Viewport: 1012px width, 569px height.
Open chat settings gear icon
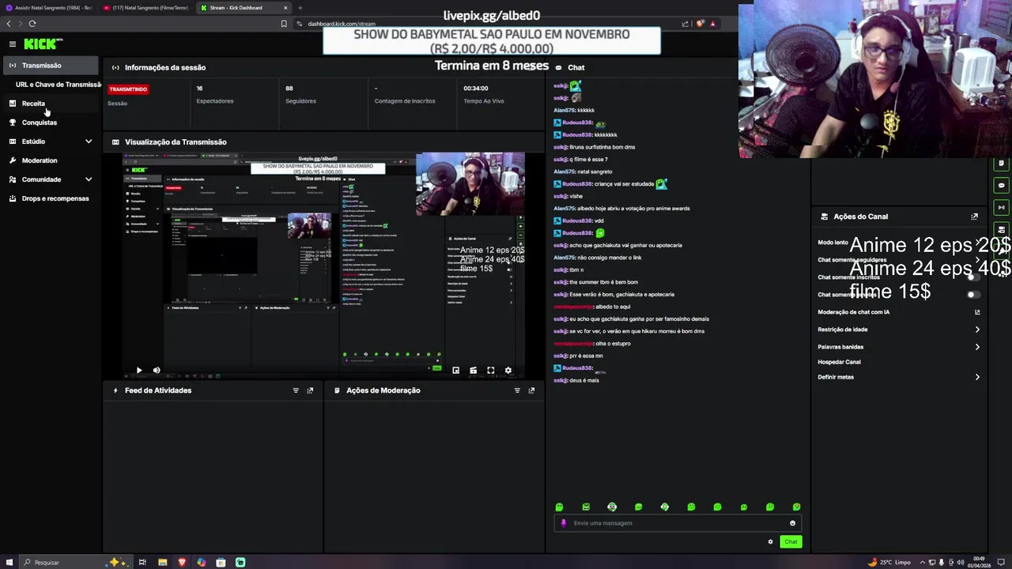(x=770, y=541)
